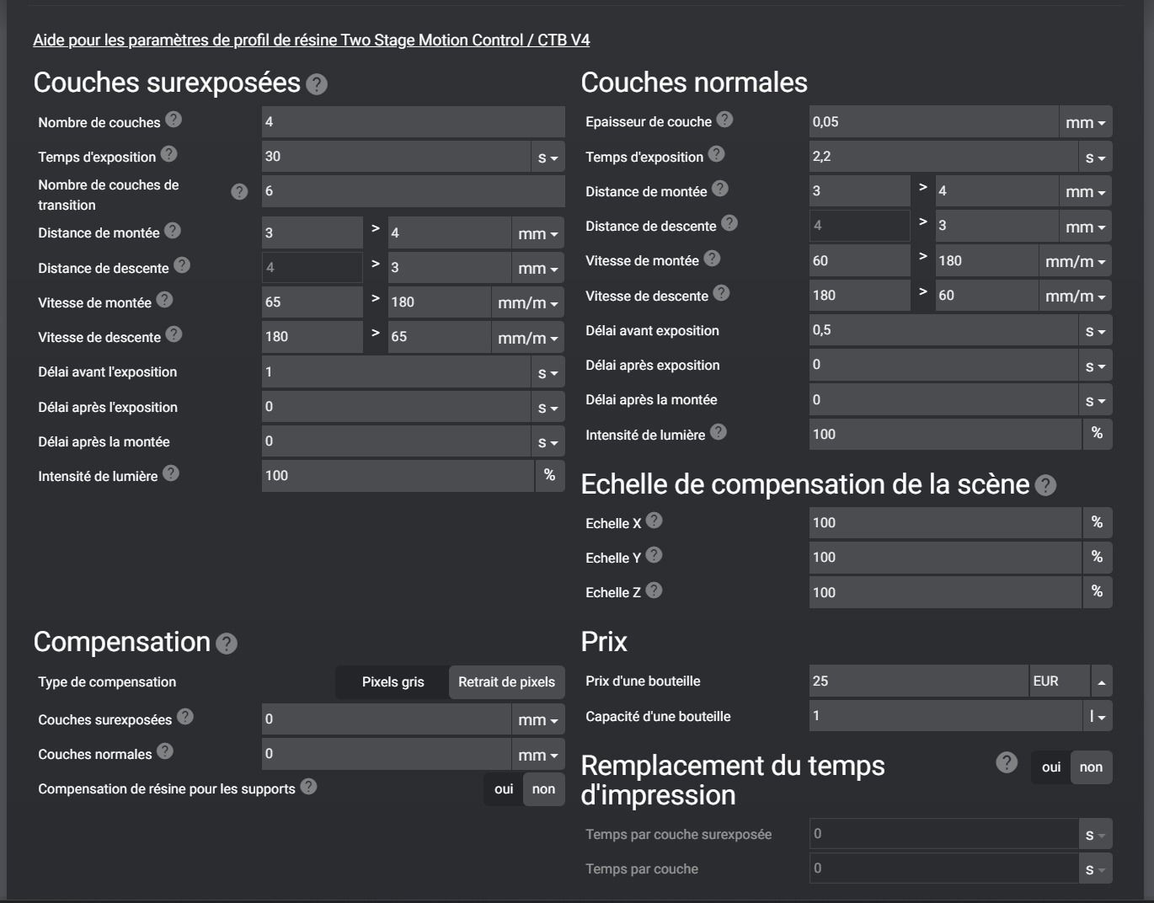Show help for surexposées Distance de montée

[x=173, y=231]
